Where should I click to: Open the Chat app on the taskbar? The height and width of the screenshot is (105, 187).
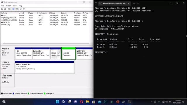pos(75,102)
